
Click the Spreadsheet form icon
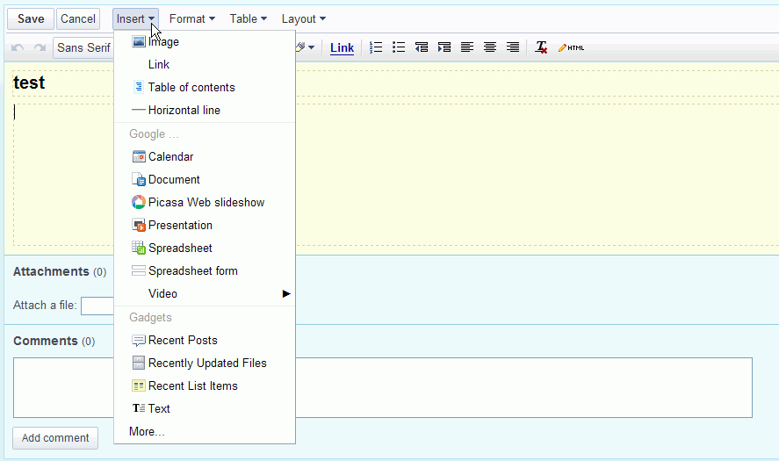click(x=139, y=270)
